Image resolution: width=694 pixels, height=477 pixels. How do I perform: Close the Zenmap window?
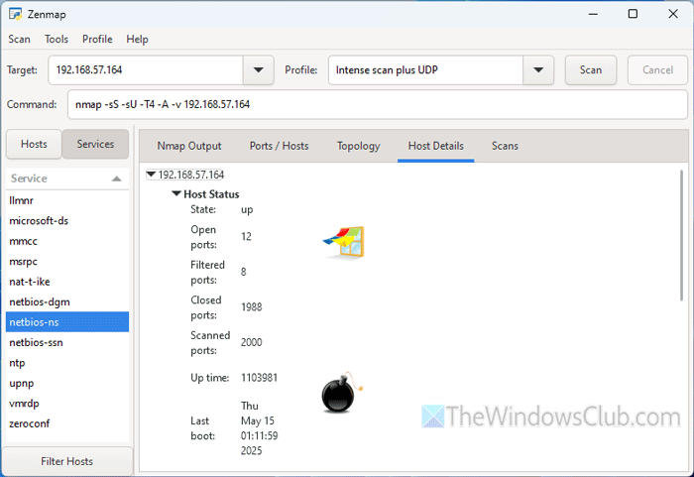[673, 14]
